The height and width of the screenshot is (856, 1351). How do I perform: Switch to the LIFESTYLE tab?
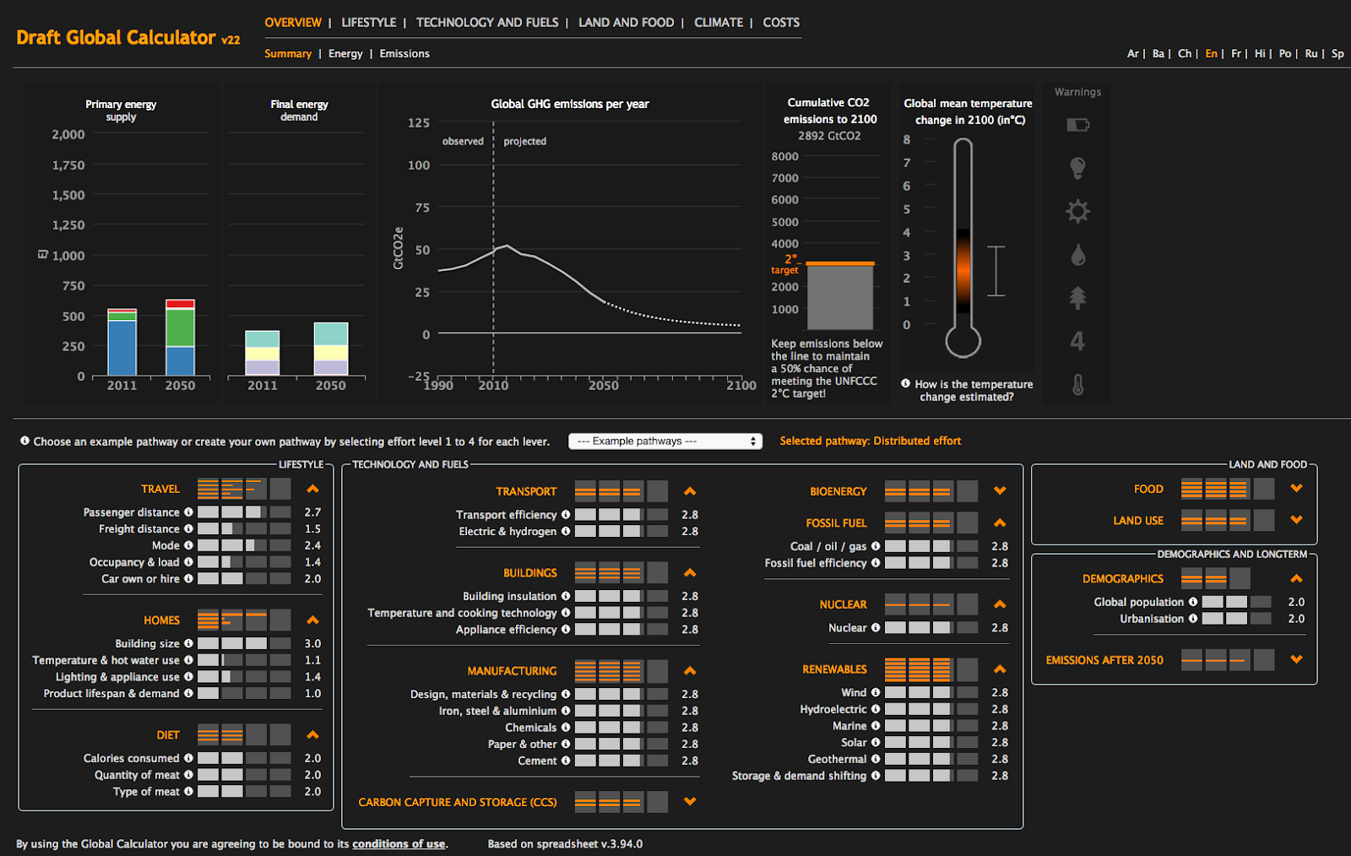tap(369, 23)
